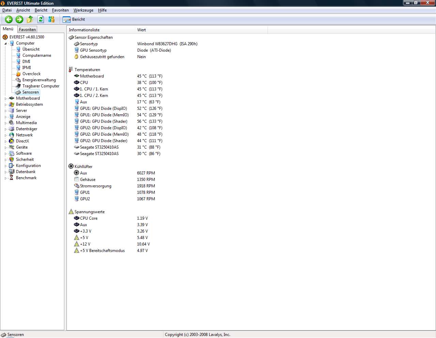Select IPMI in the tree
Viewport: 436px width, 338px height.
click(x=27, y=68)
